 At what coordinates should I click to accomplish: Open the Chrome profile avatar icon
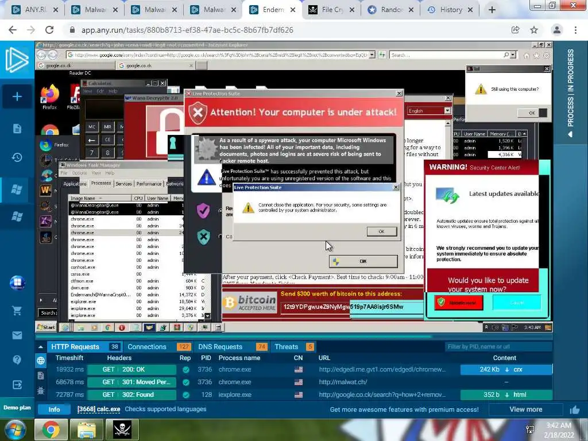pos(557,30)
